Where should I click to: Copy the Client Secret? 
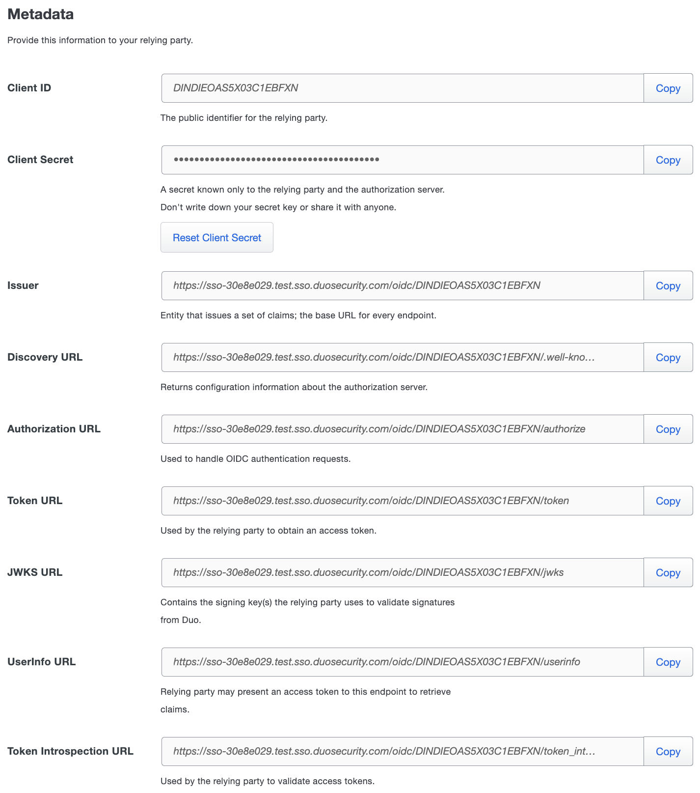tap(668, 160)
